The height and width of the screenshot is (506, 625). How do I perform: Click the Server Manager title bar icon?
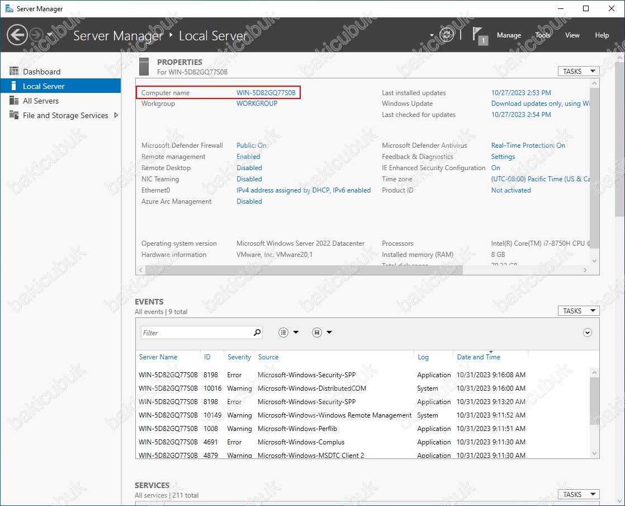[x=9, y=8]
